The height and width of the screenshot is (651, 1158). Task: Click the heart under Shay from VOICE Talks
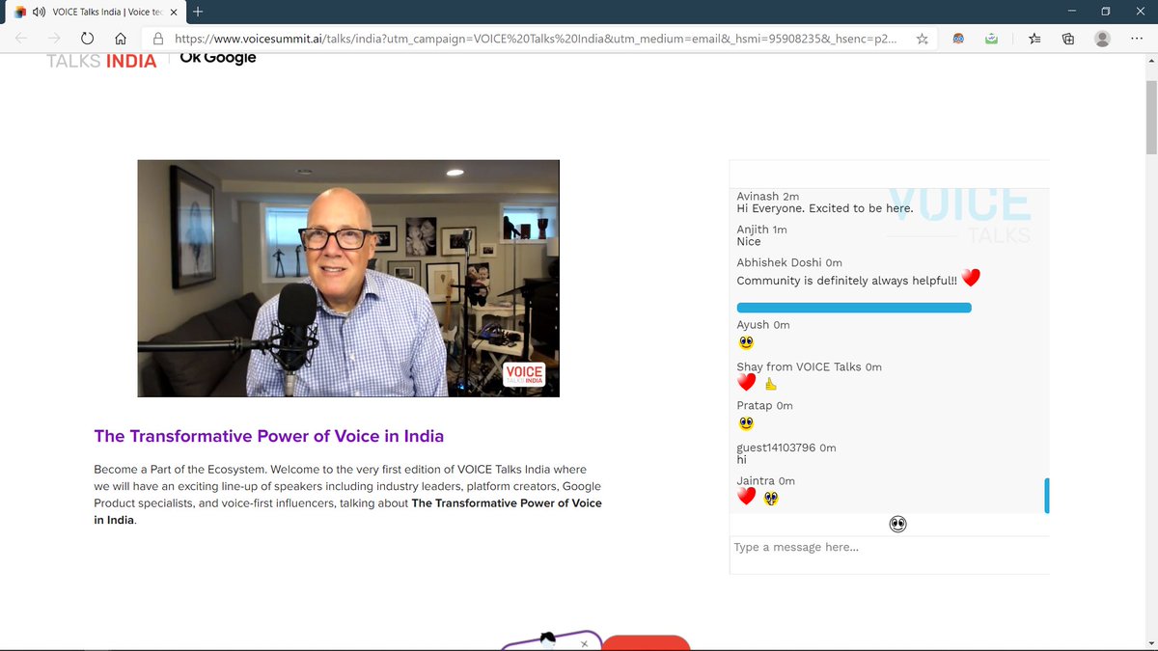click(746, 383)
